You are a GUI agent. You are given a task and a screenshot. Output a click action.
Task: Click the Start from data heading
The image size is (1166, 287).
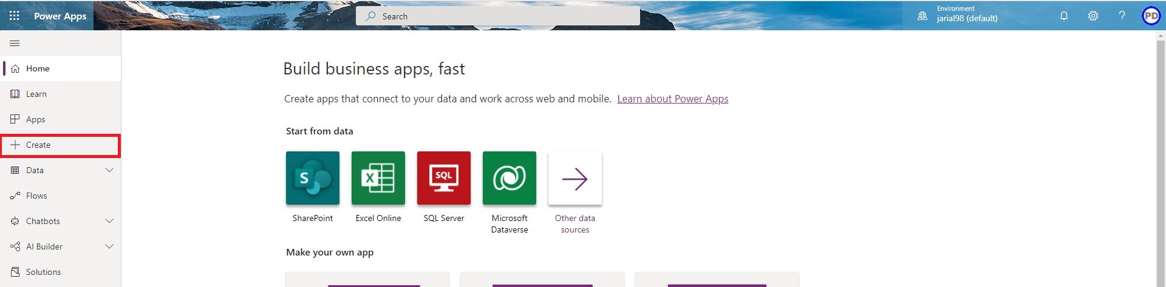tap(319, 131)
